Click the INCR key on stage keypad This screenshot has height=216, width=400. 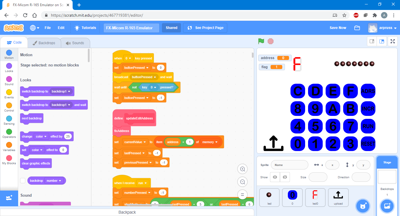click(x=368, y=109)
